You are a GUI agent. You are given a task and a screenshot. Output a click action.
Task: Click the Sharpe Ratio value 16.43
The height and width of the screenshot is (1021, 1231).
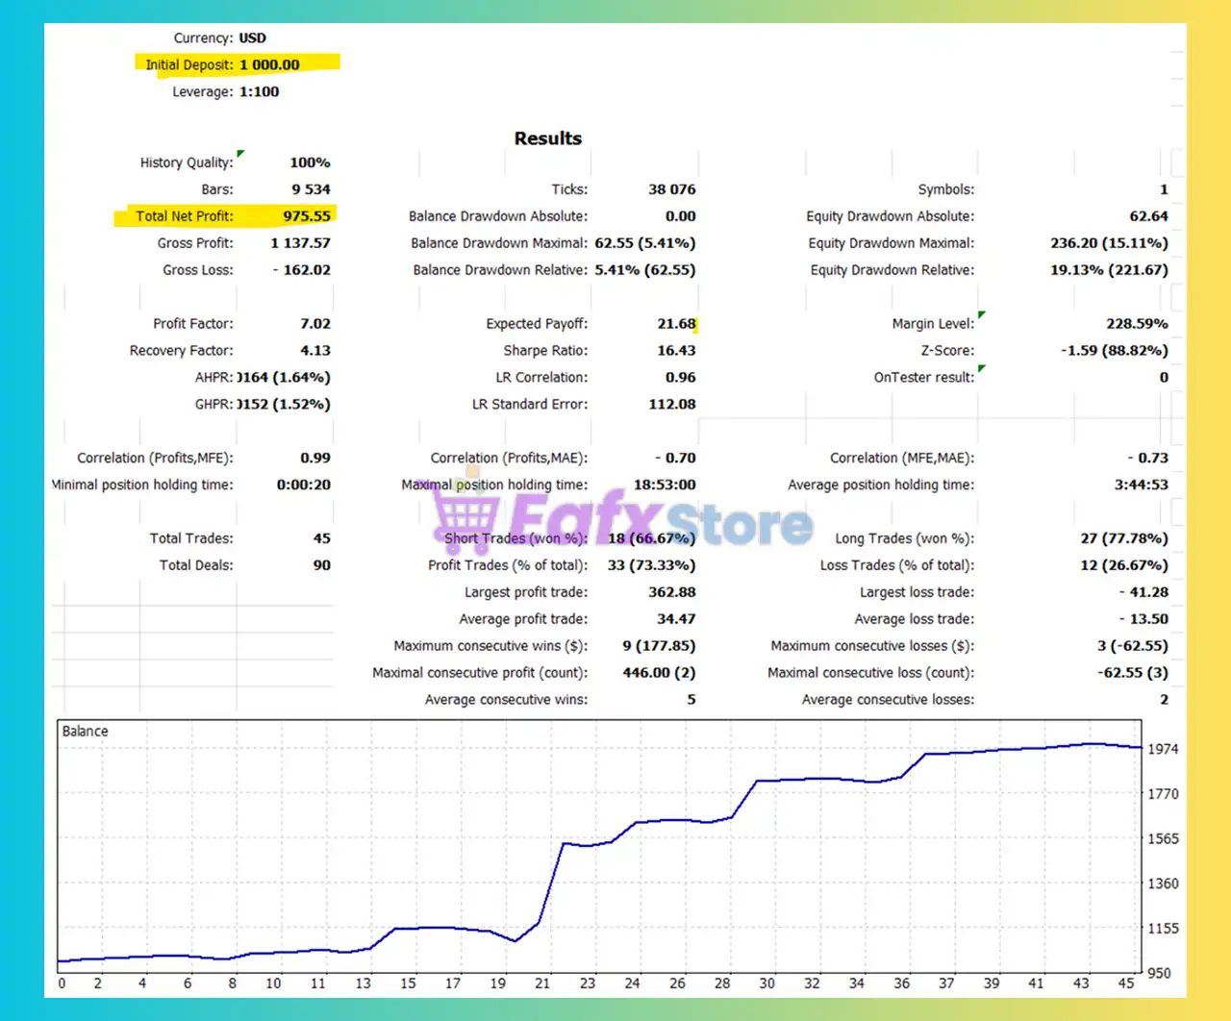point(676,351)
